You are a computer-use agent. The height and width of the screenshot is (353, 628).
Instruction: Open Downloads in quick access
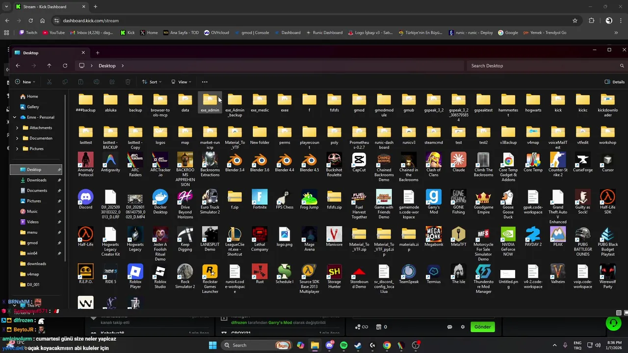(36, 180)
